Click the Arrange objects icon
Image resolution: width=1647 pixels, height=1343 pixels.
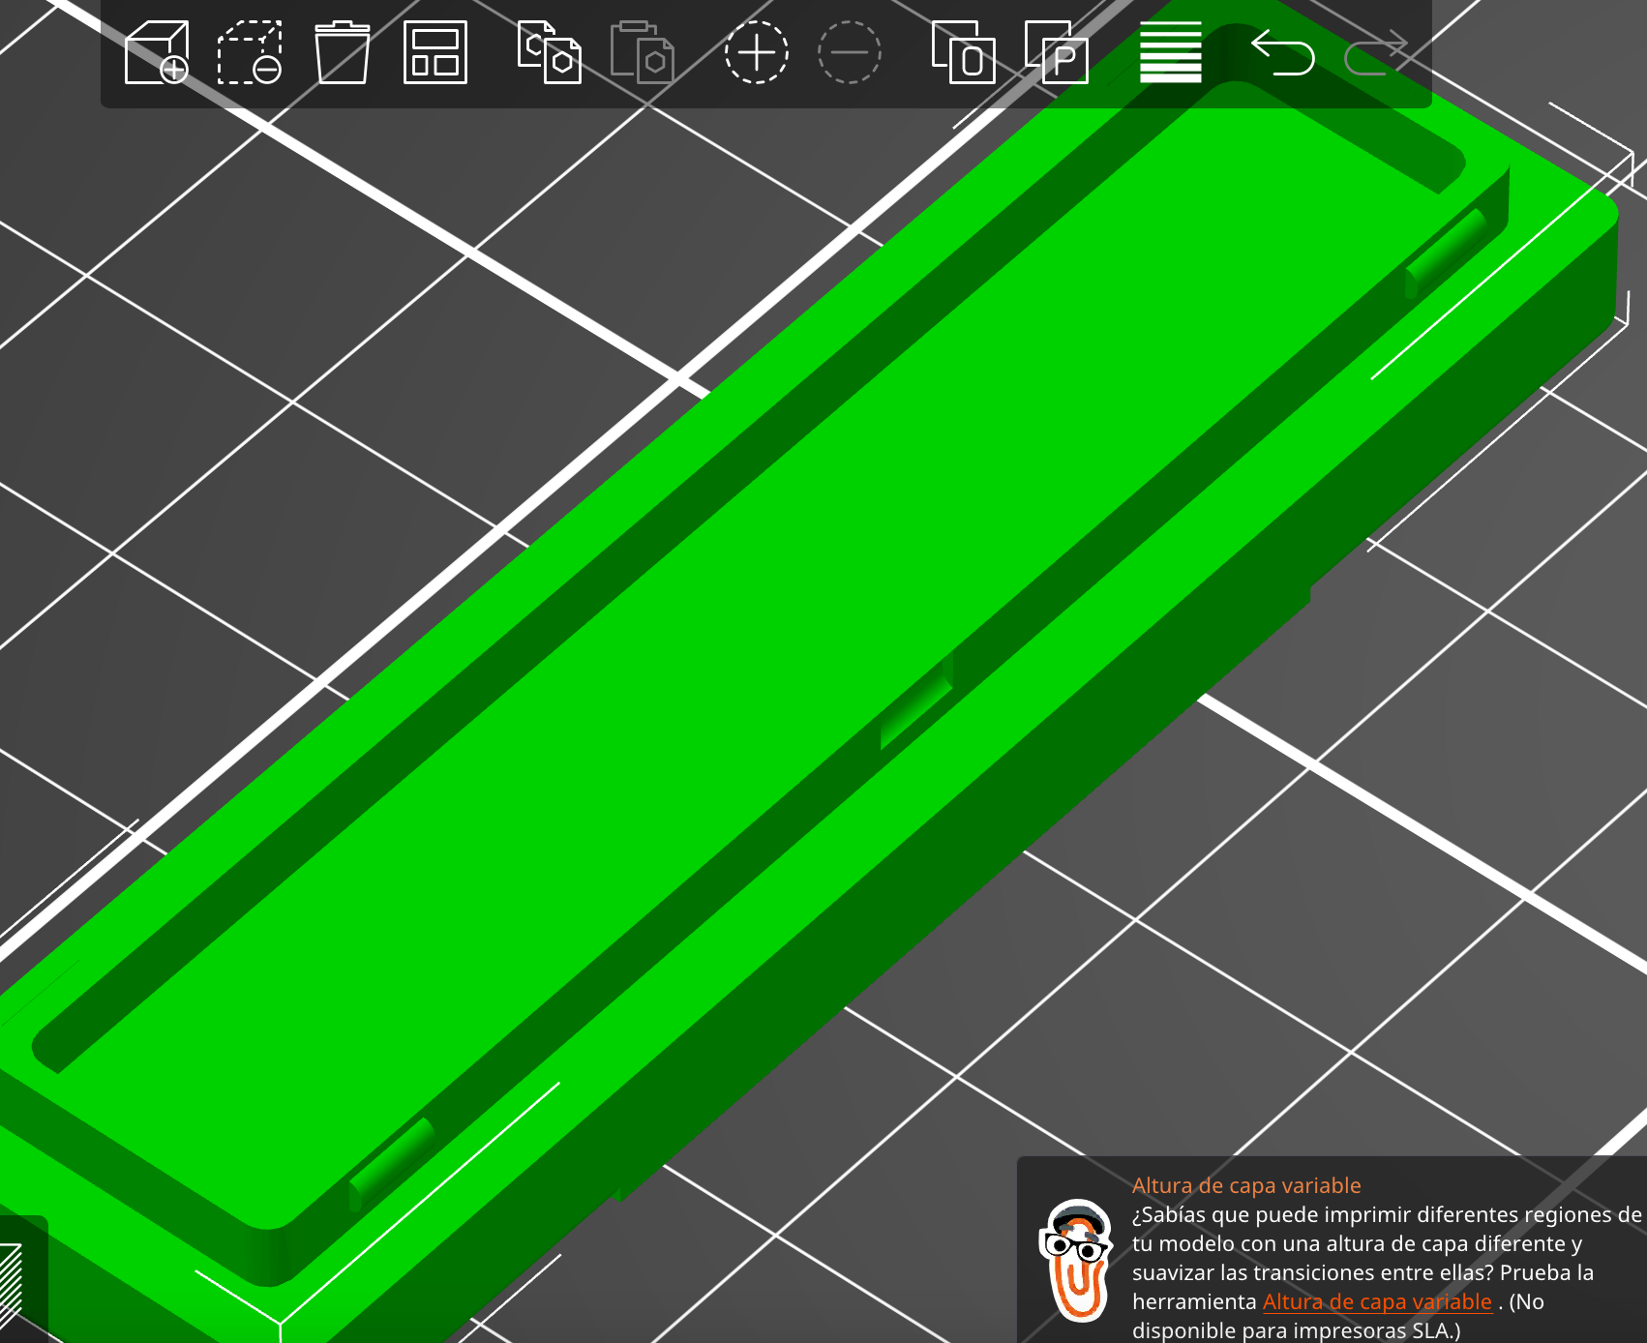(435, 52)
